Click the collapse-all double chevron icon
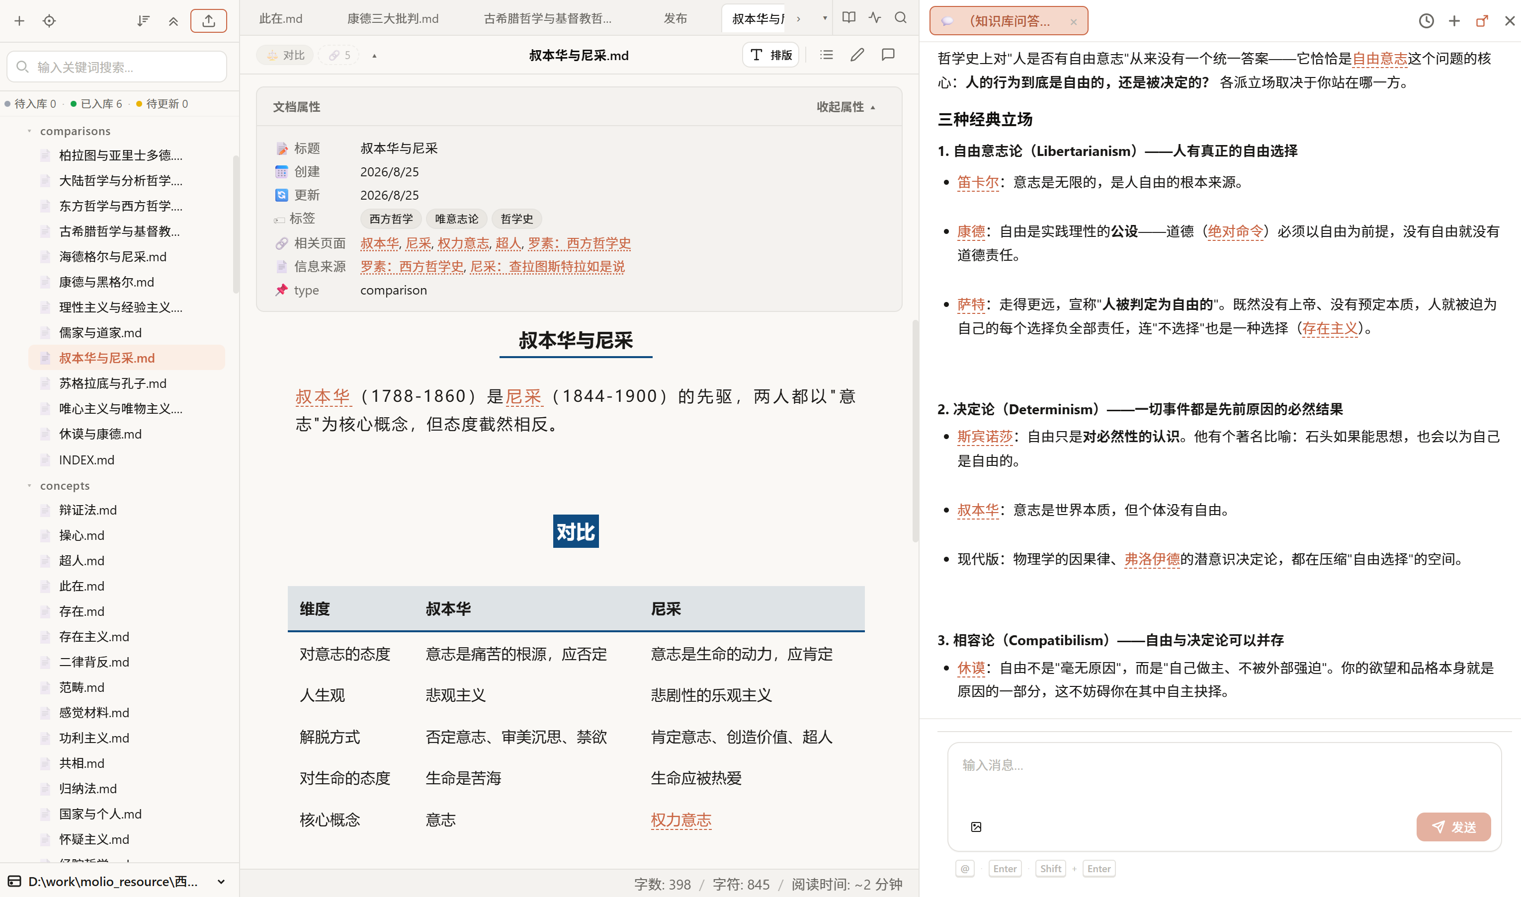This screenshot has width=1521, height=897. (173, 21)
